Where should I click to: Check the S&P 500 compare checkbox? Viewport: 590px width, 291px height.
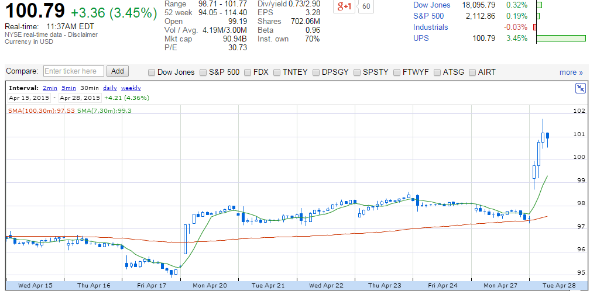[203, 72]
